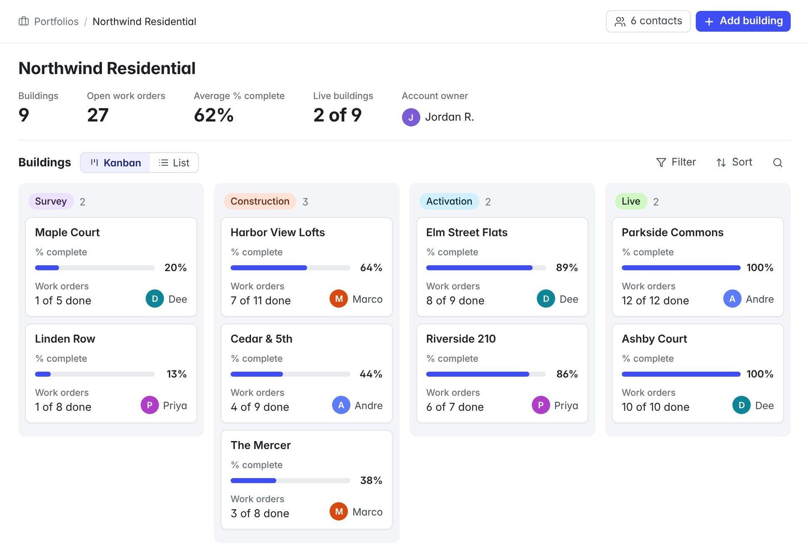809x553 pixels.
Task: Open the Riverside 210 card title
Action: [461, 339]
